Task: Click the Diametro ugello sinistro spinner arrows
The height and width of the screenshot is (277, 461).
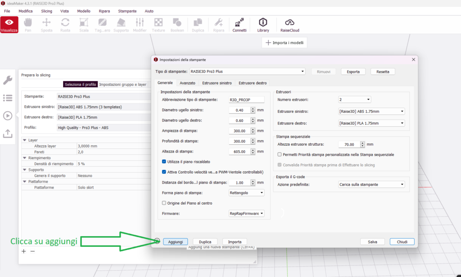Action: pyautogui.click(x=253, y=110)
